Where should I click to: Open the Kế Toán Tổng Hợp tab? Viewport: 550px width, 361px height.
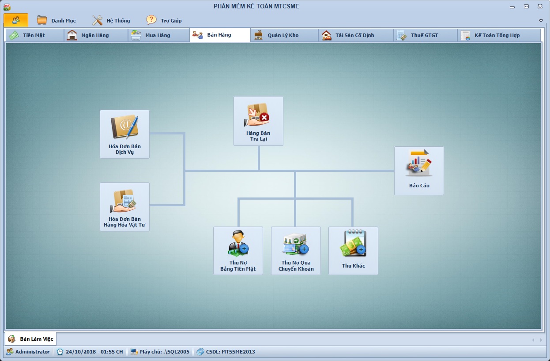tap(497, 35)
